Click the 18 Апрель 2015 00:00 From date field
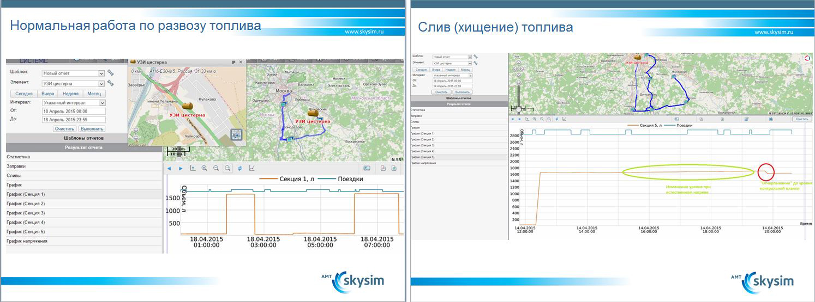Screen dimensions: 815x302 [73, 111]
